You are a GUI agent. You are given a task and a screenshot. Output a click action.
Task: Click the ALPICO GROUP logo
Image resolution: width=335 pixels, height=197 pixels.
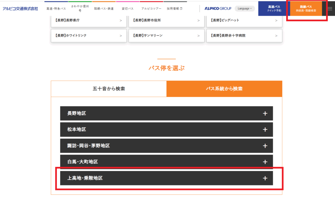(218, 8)
